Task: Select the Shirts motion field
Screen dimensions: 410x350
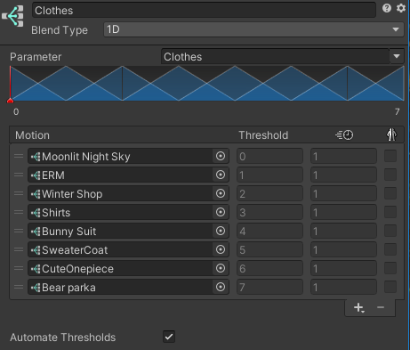Action: (128, 212)
